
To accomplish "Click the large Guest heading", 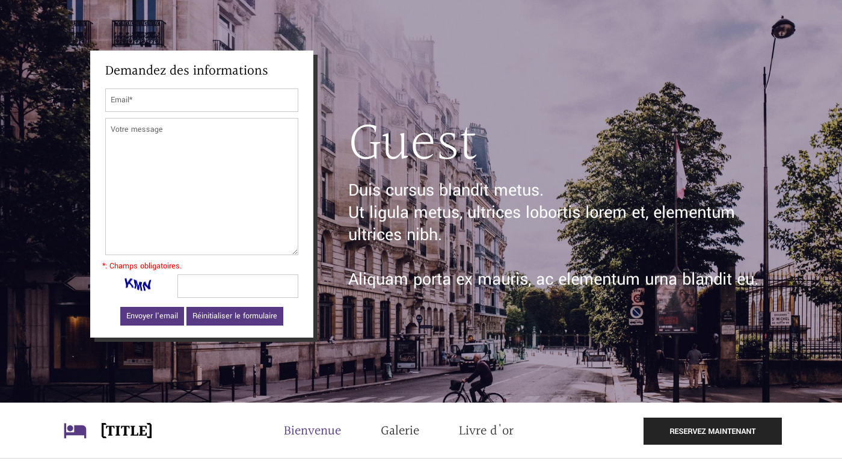I will click(x=413, y=143).
